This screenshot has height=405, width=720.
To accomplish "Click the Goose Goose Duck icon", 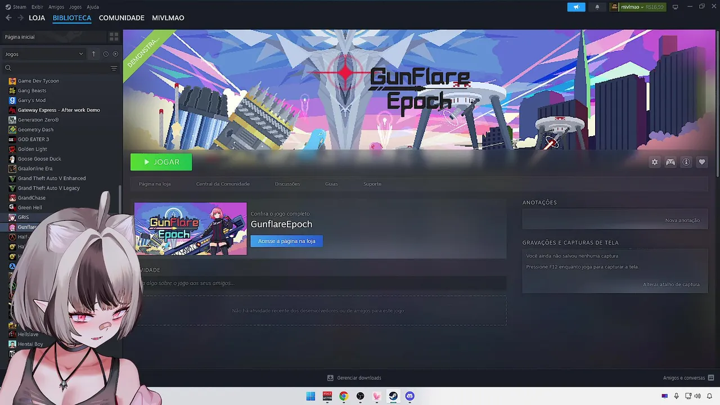I will [12, 159].
